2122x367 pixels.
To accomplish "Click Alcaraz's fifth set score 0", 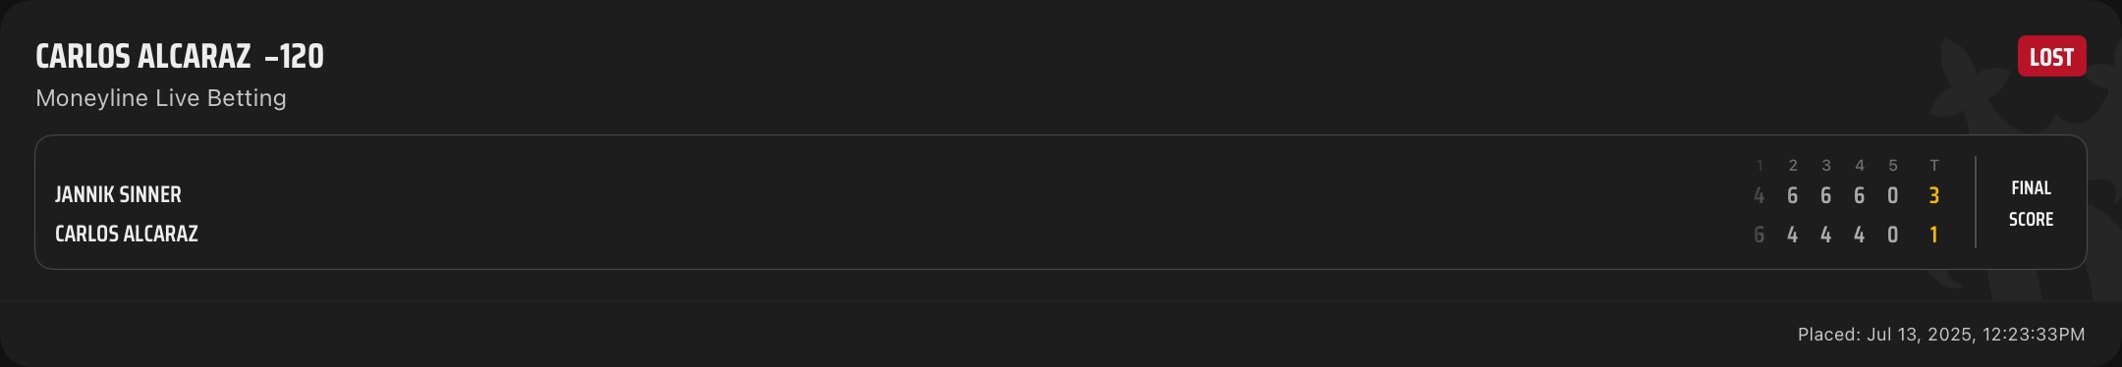I will (1893, 235).
